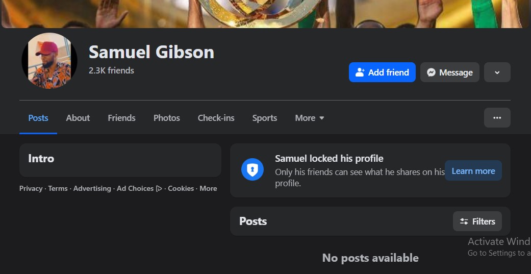Expand the More tabs dropdown

tap(310, 118)
